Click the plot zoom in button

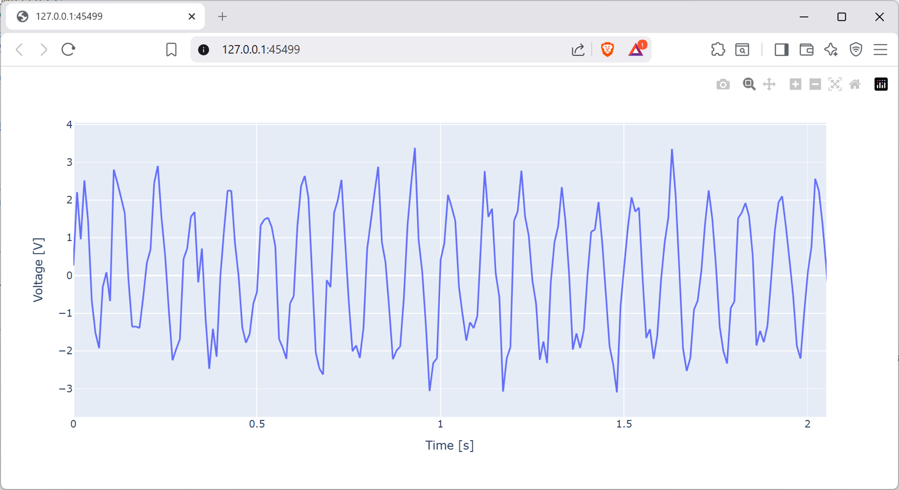795,84
